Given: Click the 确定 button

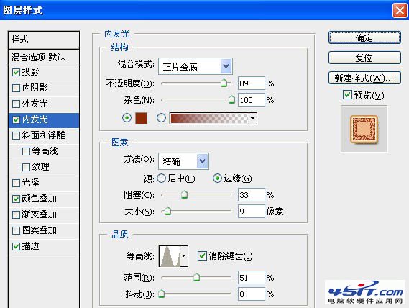Looking at the screenshot, I should click(364, 38).
